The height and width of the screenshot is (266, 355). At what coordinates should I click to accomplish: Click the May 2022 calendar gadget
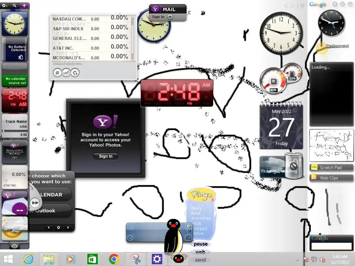click(x=281, y=125)
